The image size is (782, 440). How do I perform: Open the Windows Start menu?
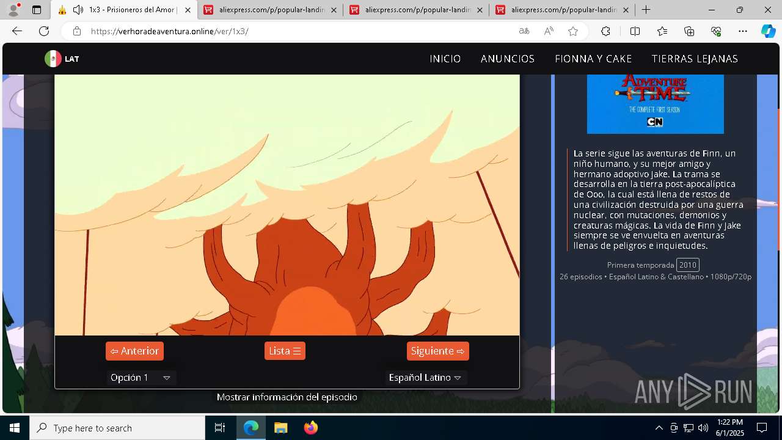(x=15, y=428)
